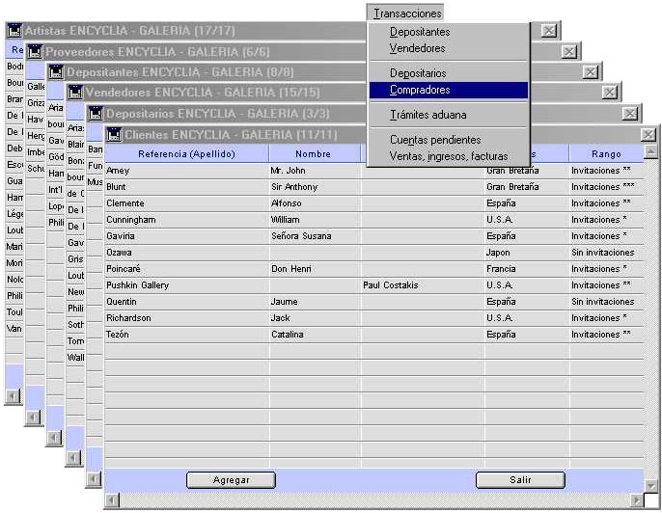Close the Proveedores window
662x513 pixels.
569,51
